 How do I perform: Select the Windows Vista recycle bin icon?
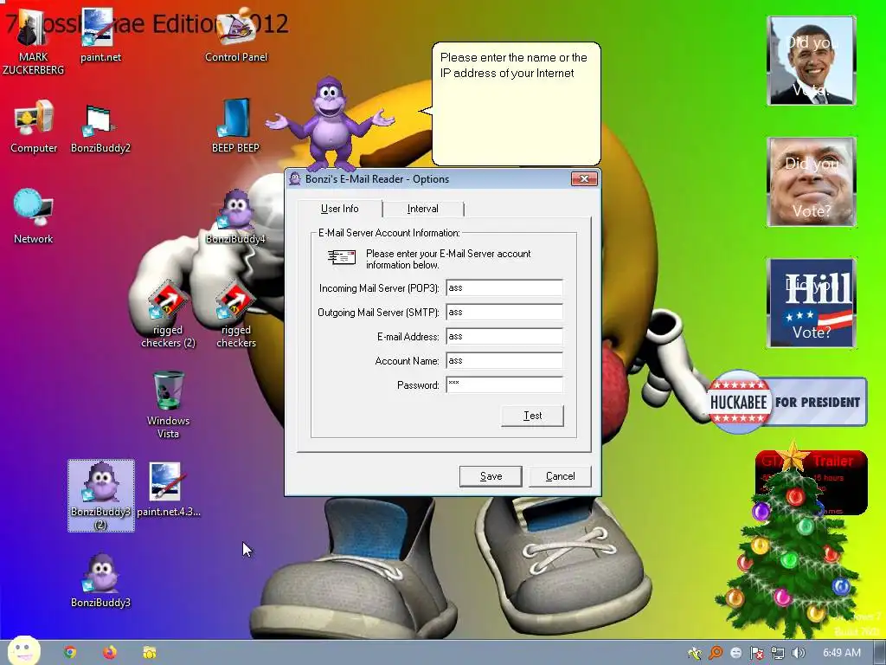click(168, 405)
